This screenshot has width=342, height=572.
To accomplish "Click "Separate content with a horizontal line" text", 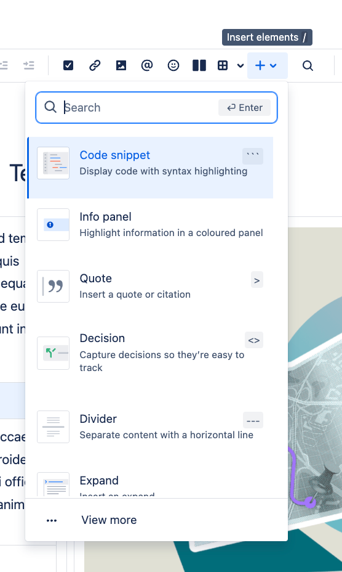I will point(167,435).
